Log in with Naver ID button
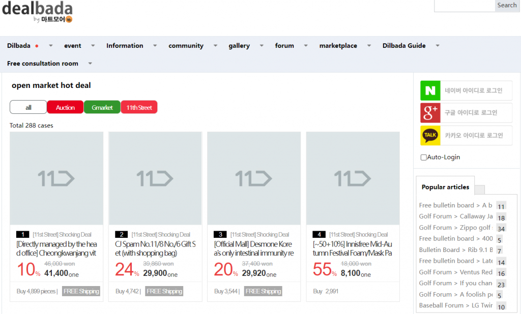This screenshot has width=521, height=314. [466, 90]
